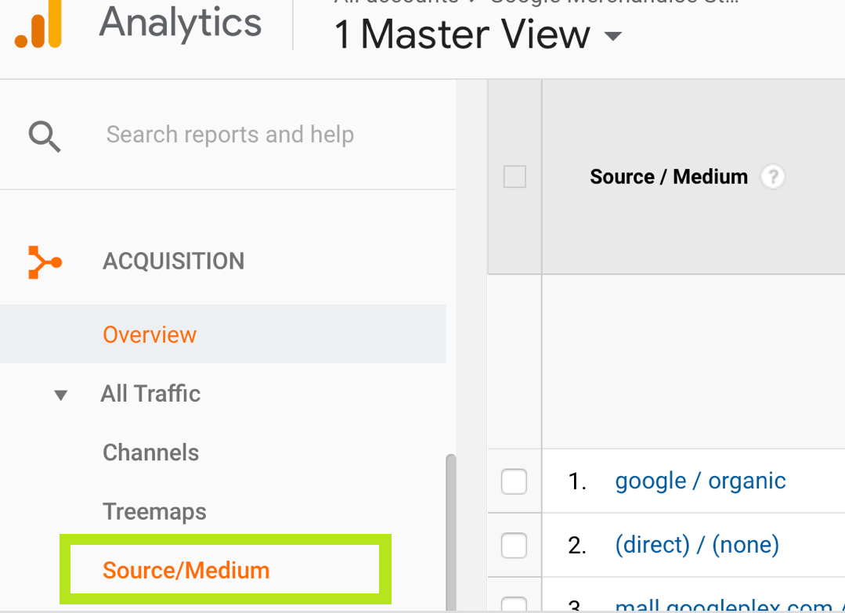The image size is (845, 613).
Task: Check the checkbox for the mall.googleplex.com row
Action: [514, 603]
